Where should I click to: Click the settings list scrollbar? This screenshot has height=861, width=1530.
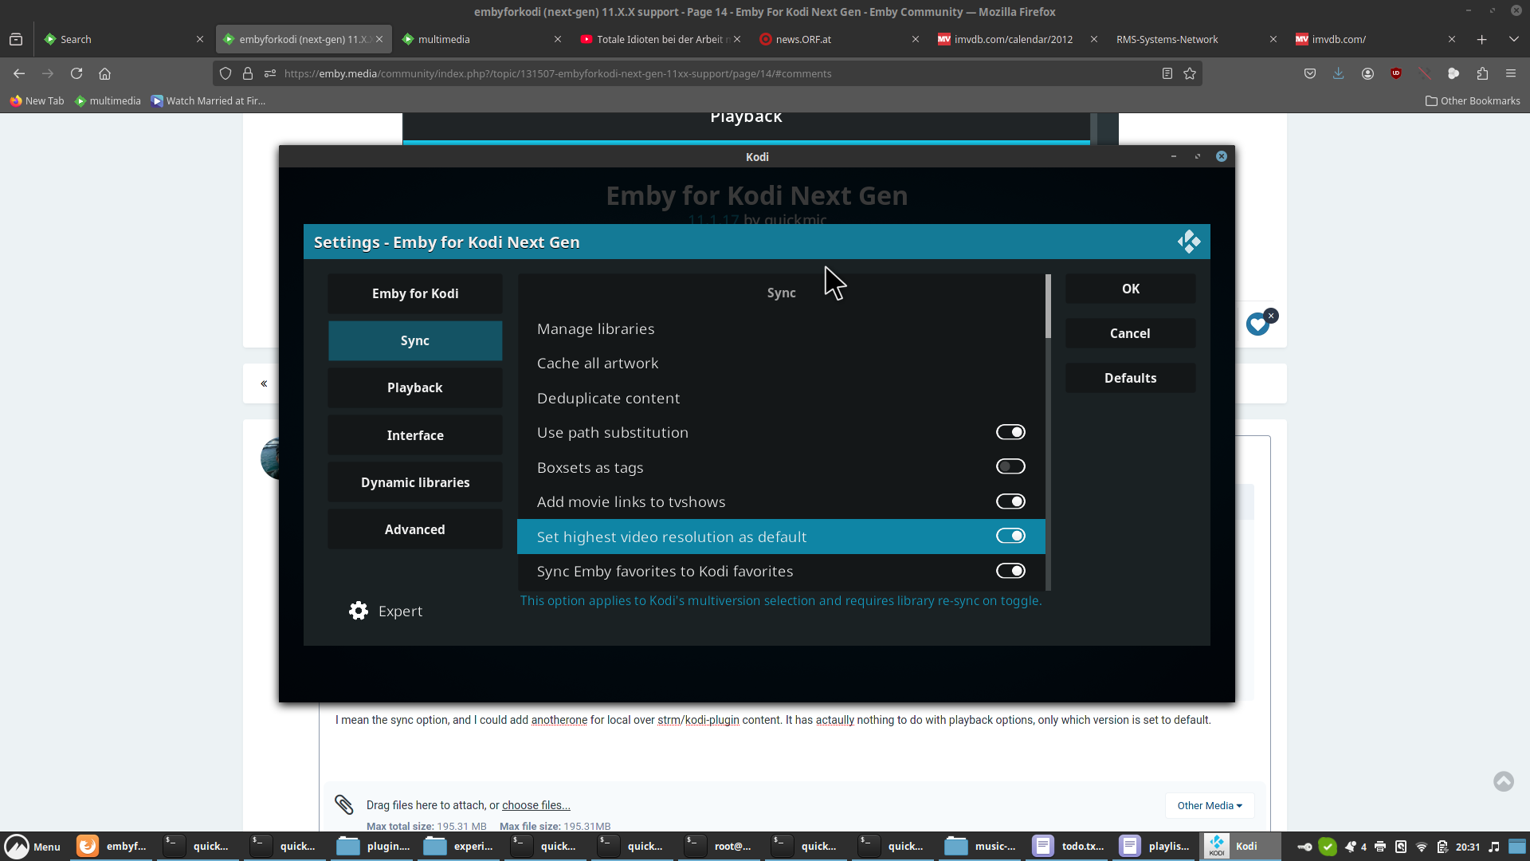1048,306
